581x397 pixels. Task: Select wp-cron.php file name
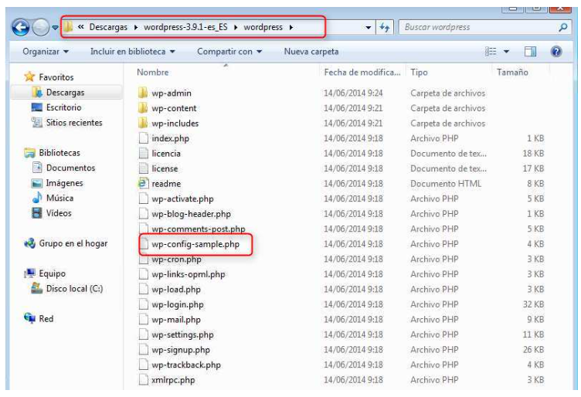click(176, 260)
